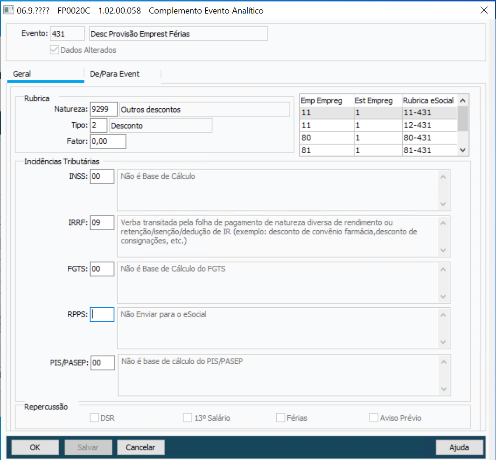Click the Evento code field 431

tap(67, 34)
